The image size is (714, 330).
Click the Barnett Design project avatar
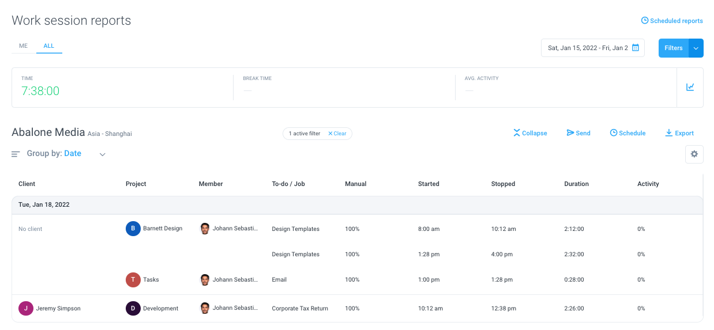[x=133, y=229]
